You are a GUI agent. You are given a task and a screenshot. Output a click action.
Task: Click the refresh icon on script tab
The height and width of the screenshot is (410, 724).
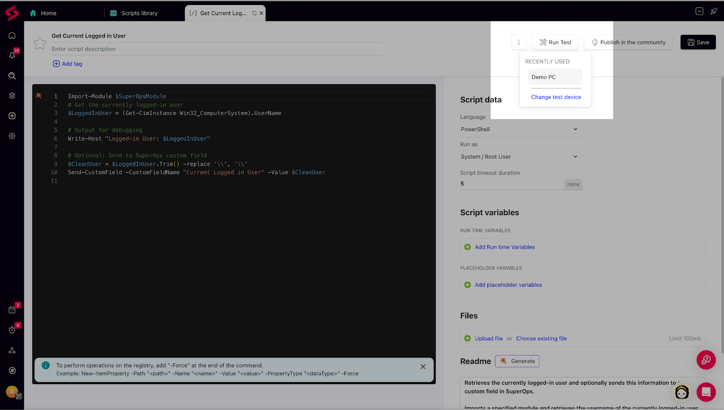254,13
